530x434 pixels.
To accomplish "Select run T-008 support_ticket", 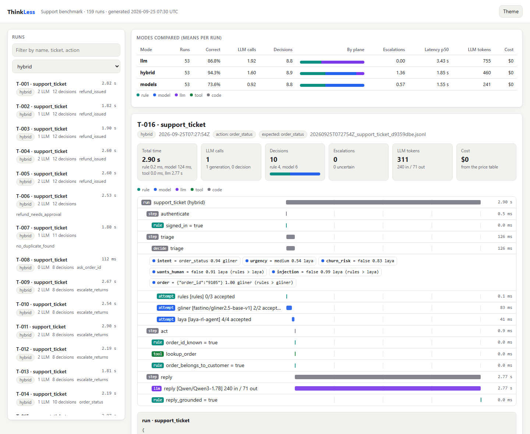I will point(66,263).
